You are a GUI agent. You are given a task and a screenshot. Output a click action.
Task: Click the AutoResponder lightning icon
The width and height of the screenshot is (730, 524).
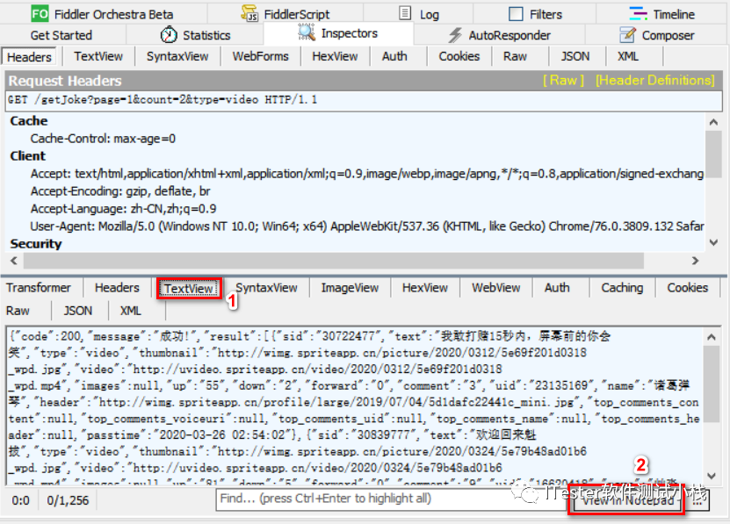tap(455, 35)
